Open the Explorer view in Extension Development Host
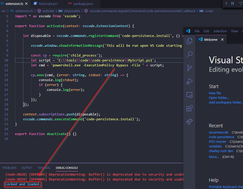Image resolution: width=243 pixels, height=189 pixels. (190, 41)
